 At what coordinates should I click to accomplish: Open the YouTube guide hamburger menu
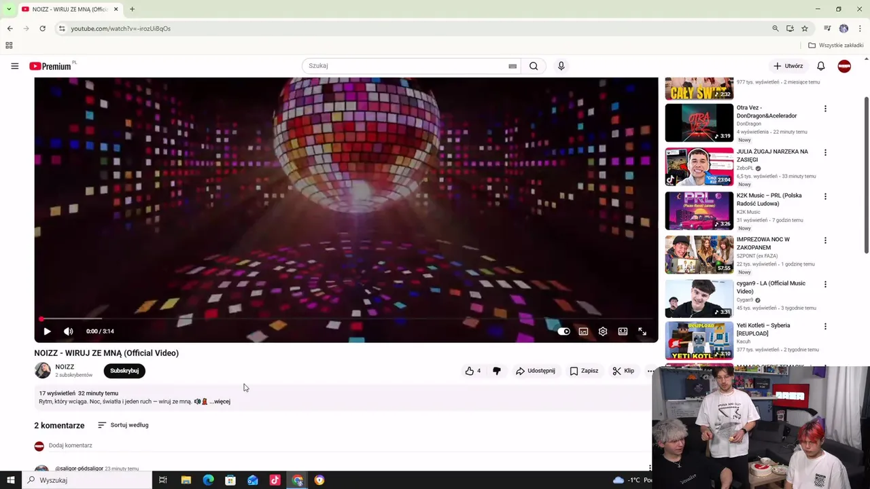(x=14, y=66)
